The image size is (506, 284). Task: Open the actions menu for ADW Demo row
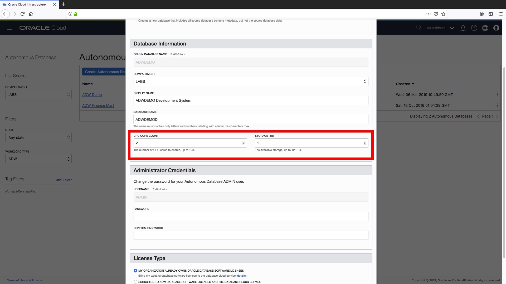click(x=498, y=95)
